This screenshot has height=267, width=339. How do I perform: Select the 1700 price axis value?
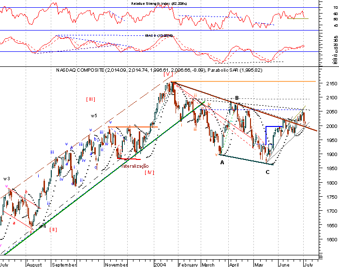[x=331, y=211]
